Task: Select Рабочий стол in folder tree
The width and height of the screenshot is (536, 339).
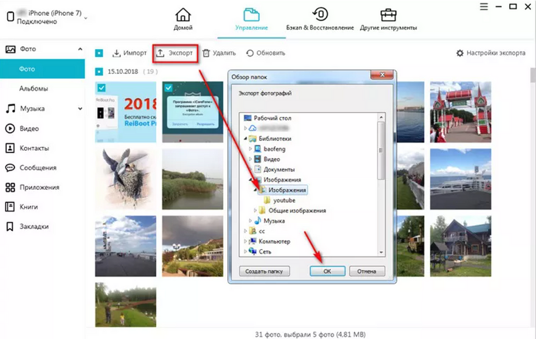Action: pyautogui.click(x=272, y=118)
